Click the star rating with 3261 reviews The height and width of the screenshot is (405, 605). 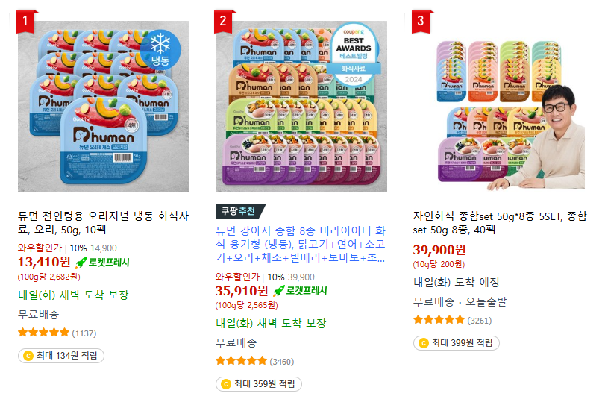point(439,320)
